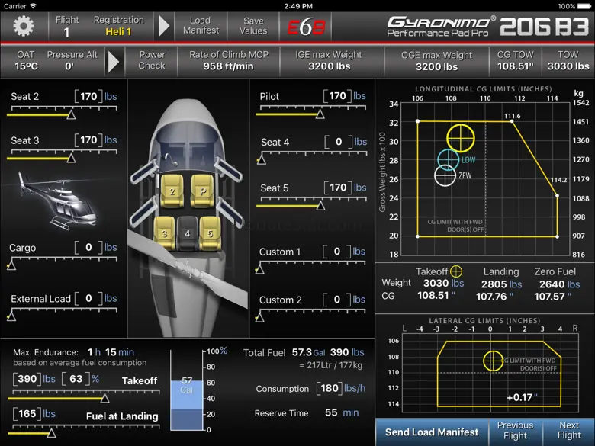The image size is (595, 446).
Task: Click External Load slider handle
Action: tap(11, 316)
